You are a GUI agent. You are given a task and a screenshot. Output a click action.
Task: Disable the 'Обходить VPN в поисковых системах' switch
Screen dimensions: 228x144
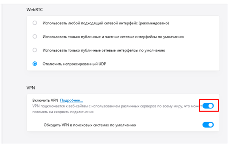click(x=208, y=125)
